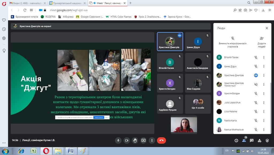
Task: Click 'Вимкнути мікрофони всіх учасників' button
Action: coord(233,42)
